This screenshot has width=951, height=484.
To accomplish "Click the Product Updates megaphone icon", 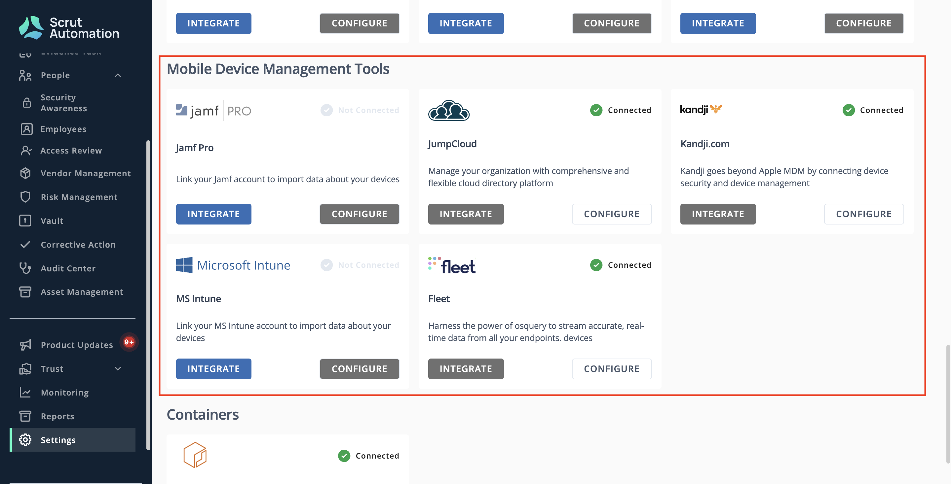I will pos(25,345).
